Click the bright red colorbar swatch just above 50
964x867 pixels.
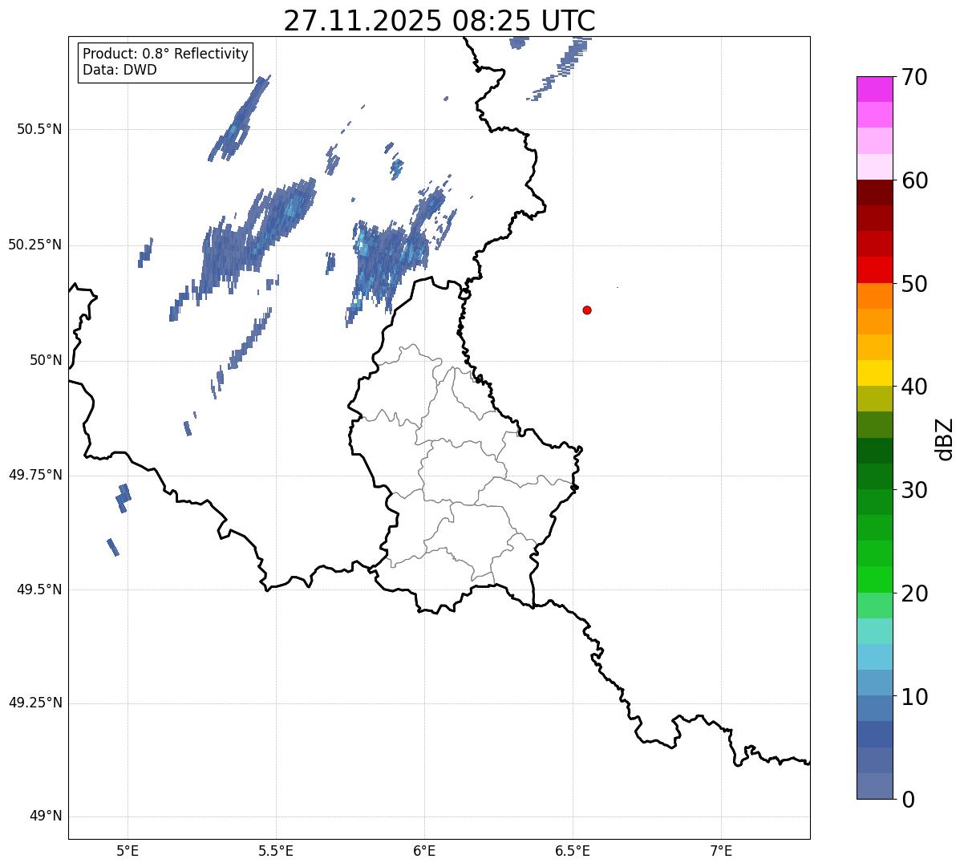(x=874, y=270)
